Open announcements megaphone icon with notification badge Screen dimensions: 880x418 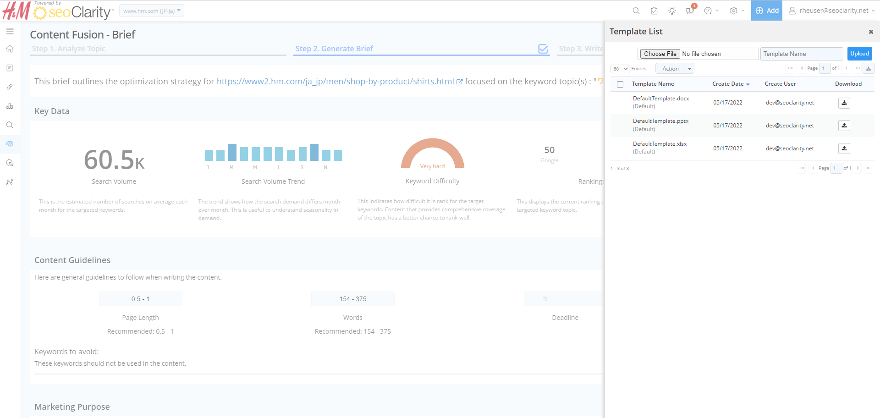[690, 11]
